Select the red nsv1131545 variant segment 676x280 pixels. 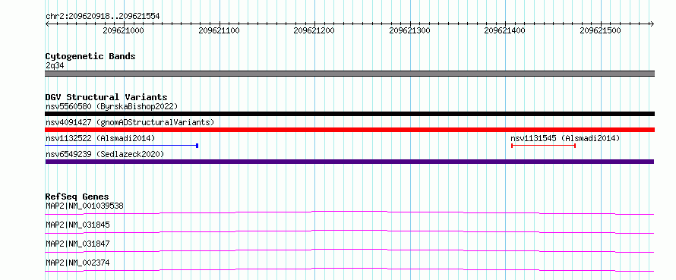543,146
